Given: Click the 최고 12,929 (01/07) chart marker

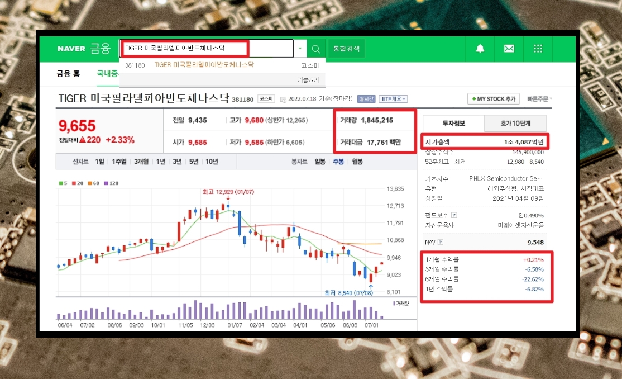Looking at the screenshot, I should click(228, 192).
